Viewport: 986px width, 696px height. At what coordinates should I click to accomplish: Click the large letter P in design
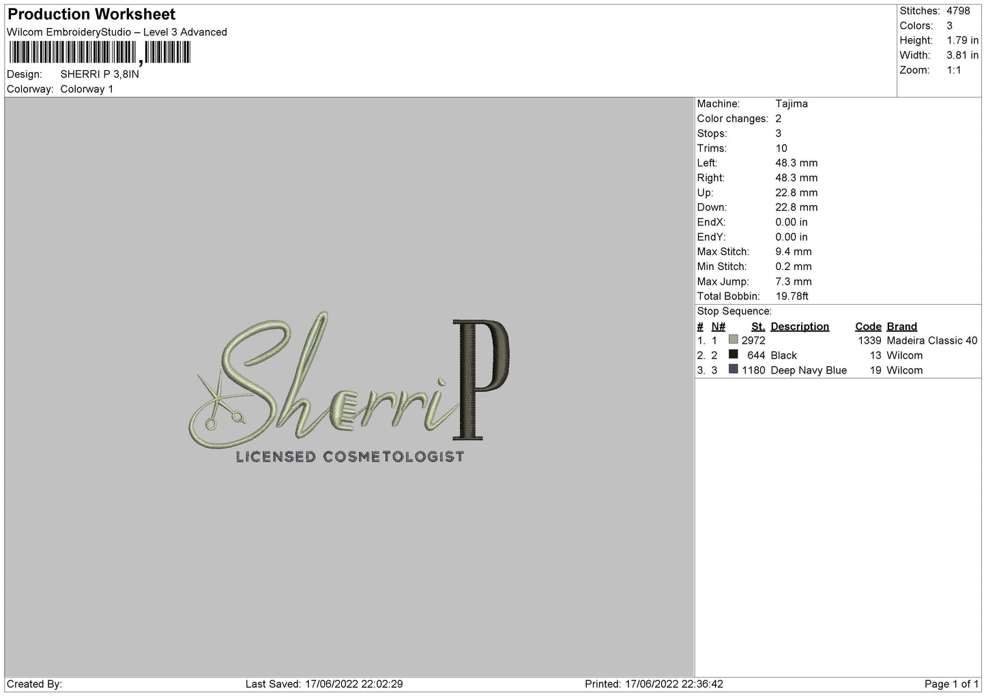pyautogui.click(x=480, y=379)
